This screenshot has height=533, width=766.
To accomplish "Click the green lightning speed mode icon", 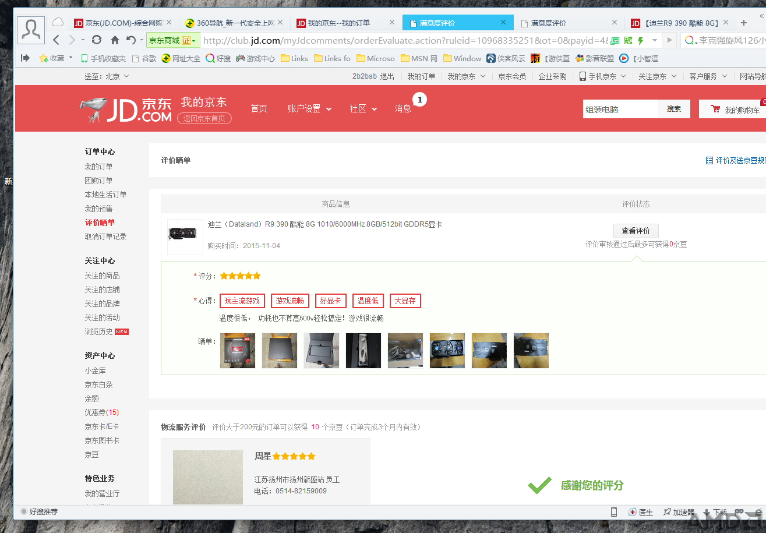I will pos(641,41).
